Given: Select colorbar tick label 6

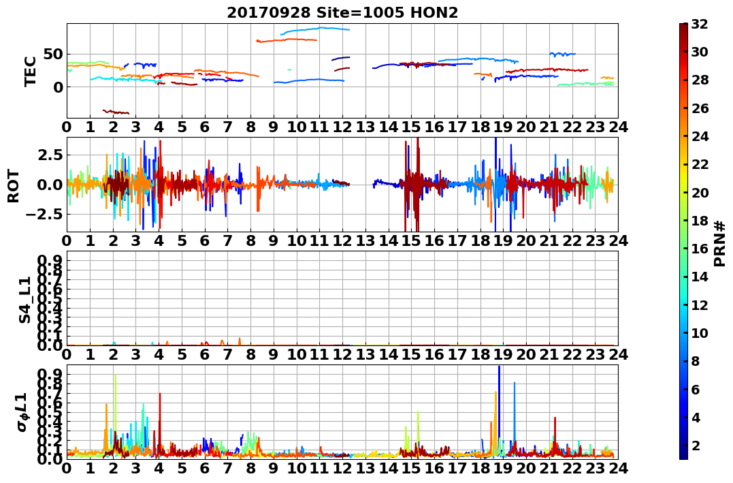Looking at the screenshot, I should [x=696, y=389].
